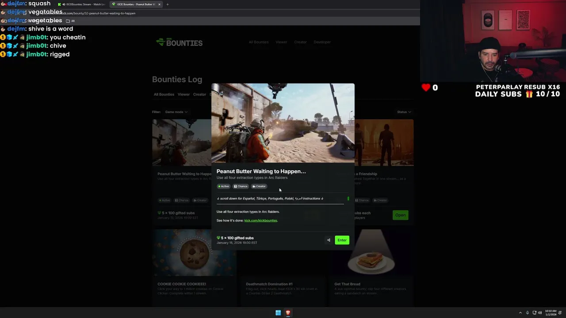This screenshot has height=318, width=566.
Task: Click the red heart counter icon
Action: (x=426, y=87)
